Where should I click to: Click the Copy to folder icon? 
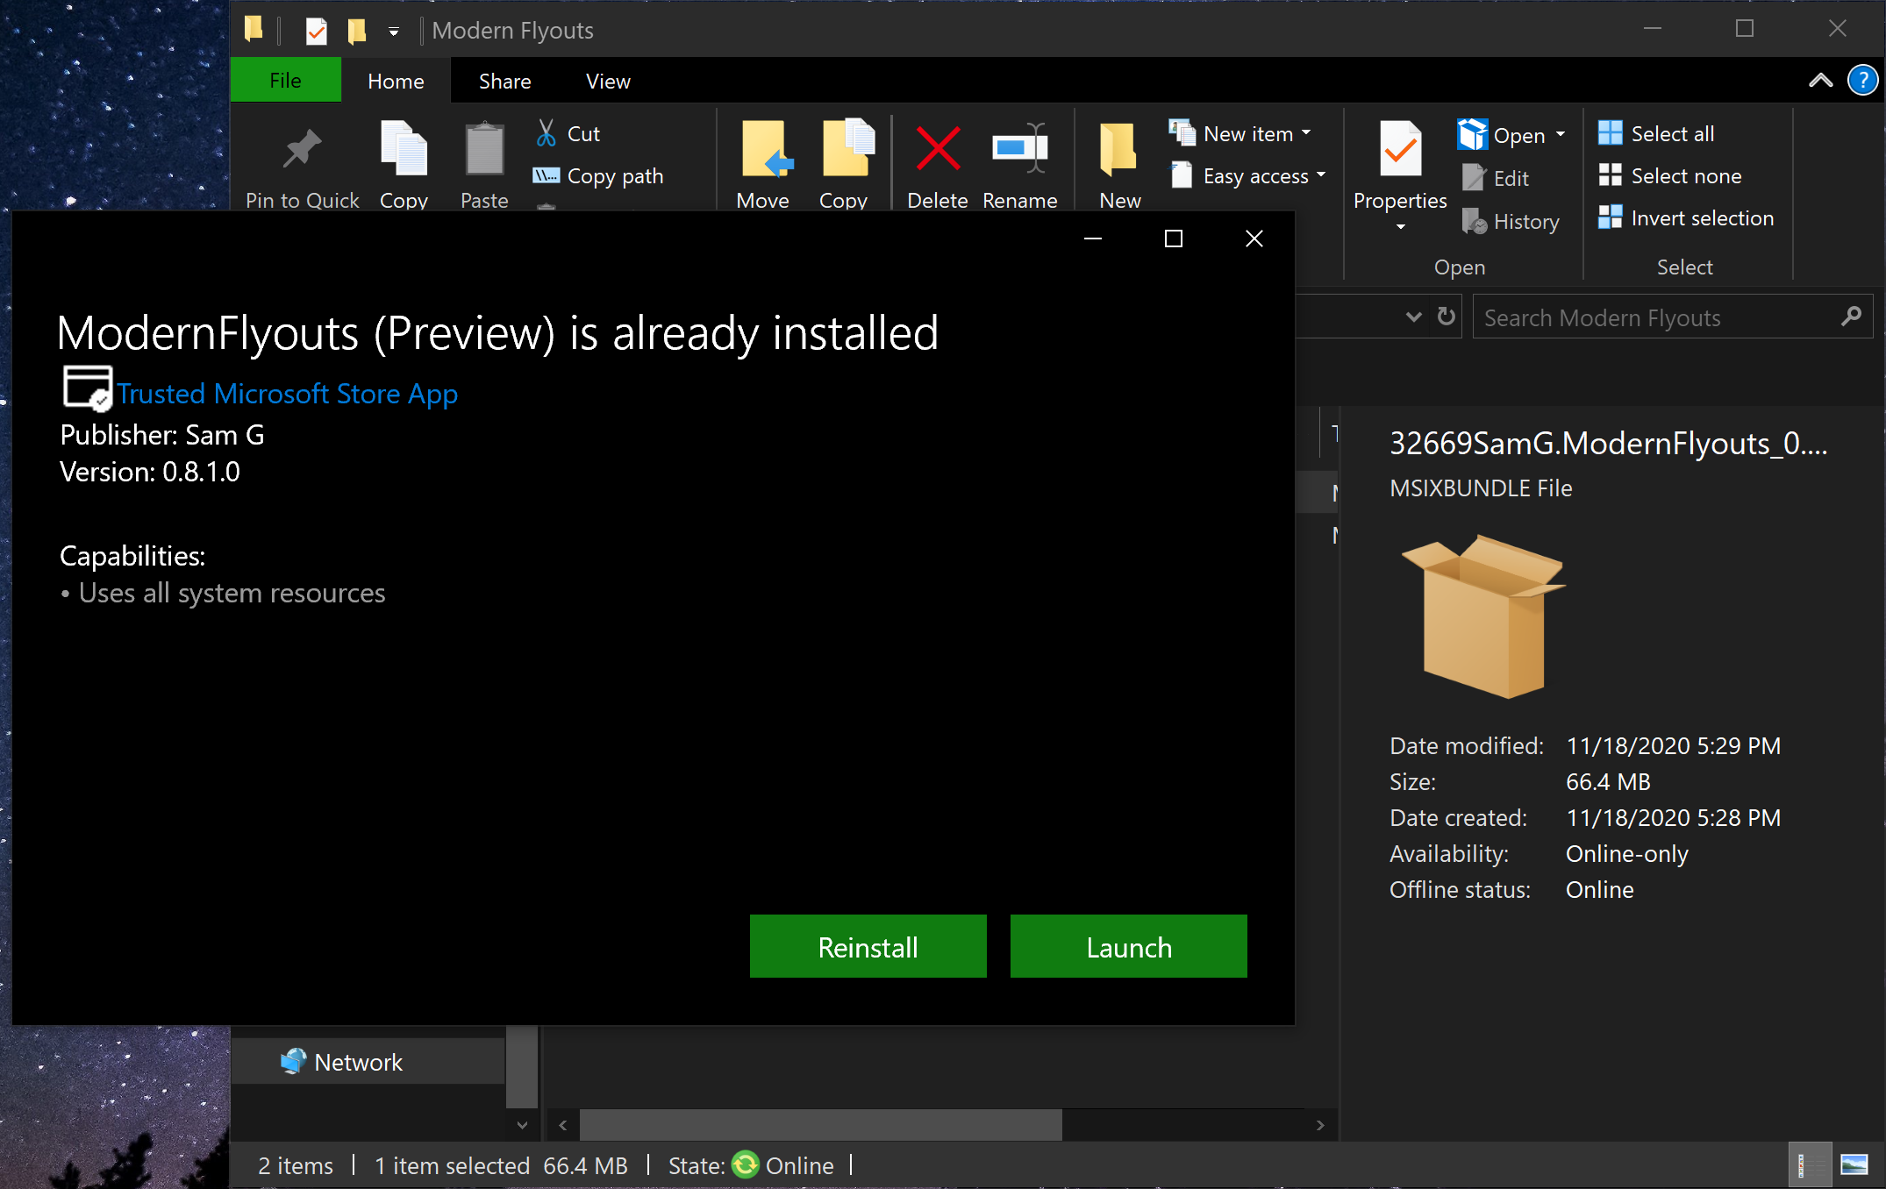tap(847, 147)
